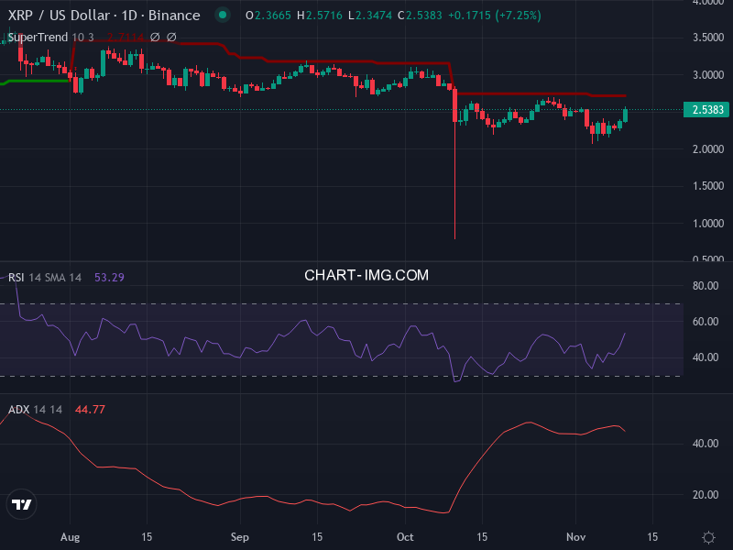Image resolution: width=733 pixels, height=550 pixels.
Task: Click the CHART-IMG.COM watermark link
Action: click(366, 275)
